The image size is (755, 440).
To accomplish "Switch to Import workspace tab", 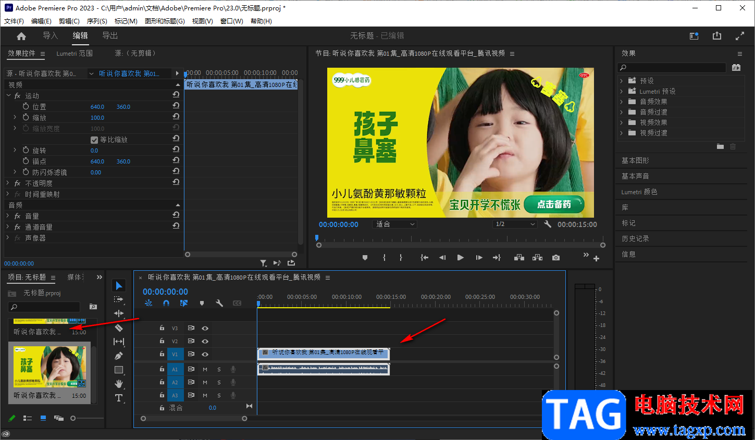I will (50, 36).
